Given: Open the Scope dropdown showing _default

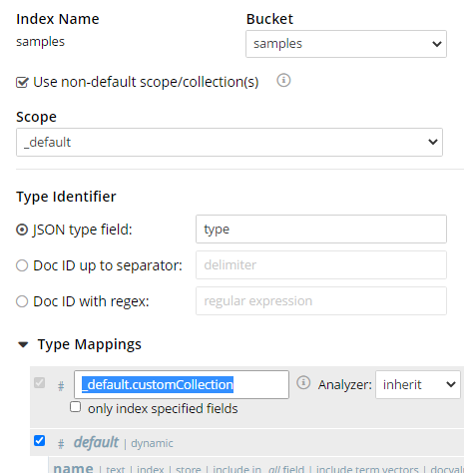Looking at the screenshot, I should pos(230,142).
